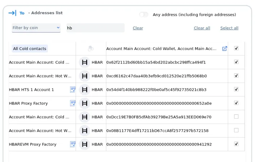Click address 0x0000000000000000000000000000000000652a0e
The width and height of the screenshot is (260, 162).
(x=159, y=103)
